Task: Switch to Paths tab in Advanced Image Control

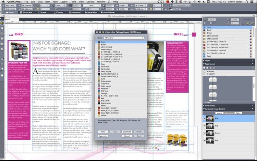Action: click(x=238, y=113)
